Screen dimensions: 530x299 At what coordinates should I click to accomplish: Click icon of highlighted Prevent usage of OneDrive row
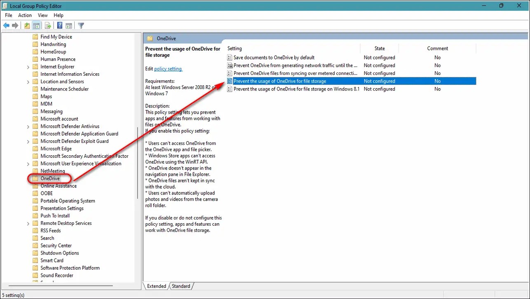pyautogui.click(x=230, y=81)
